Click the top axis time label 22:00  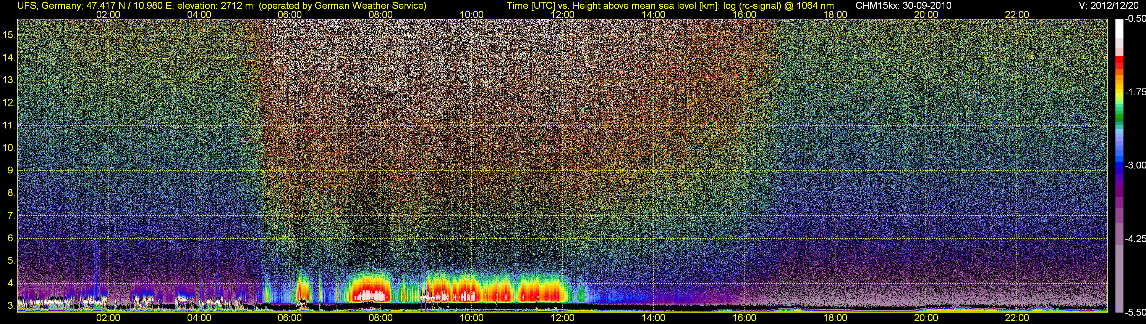click(1017, 14)
